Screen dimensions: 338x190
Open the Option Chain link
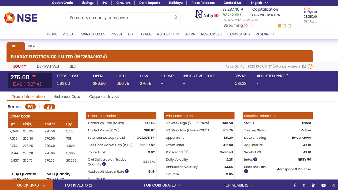tap(62, 3)
